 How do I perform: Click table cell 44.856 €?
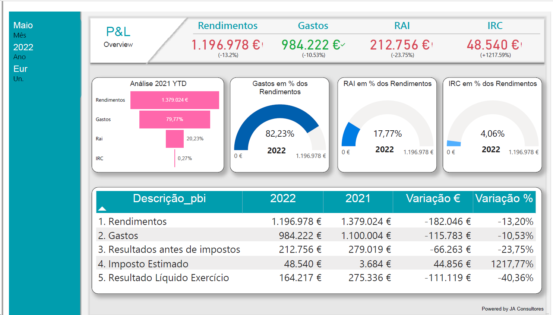pyautogui.click(x=452, y=264)
